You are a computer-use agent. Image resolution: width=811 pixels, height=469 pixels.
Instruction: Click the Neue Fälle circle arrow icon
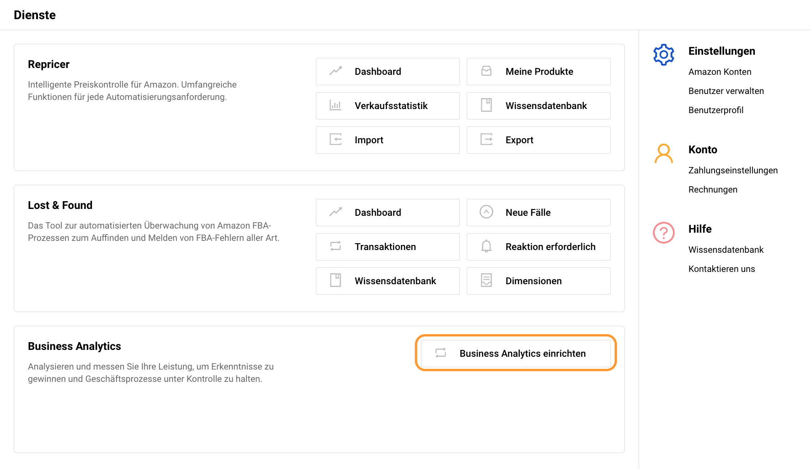[486, 212]
